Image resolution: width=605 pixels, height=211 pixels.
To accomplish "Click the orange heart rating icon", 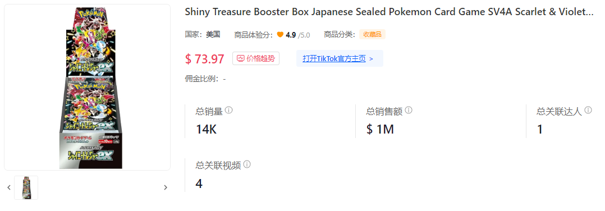I will (x=280, y=35).
